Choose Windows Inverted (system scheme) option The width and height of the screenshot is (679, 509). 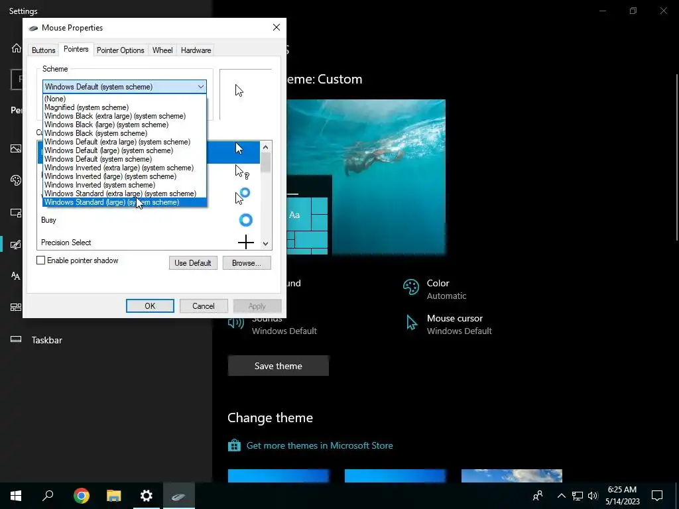coord(125,185)
